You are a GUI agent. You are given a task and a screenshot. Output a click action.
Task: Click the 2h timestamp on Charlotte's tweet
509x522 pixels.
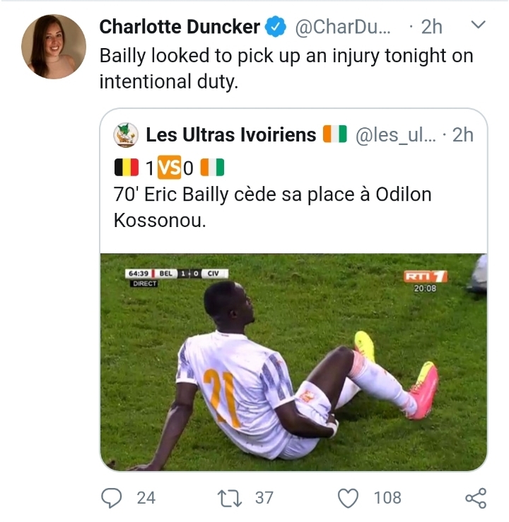tap(431, 27)
